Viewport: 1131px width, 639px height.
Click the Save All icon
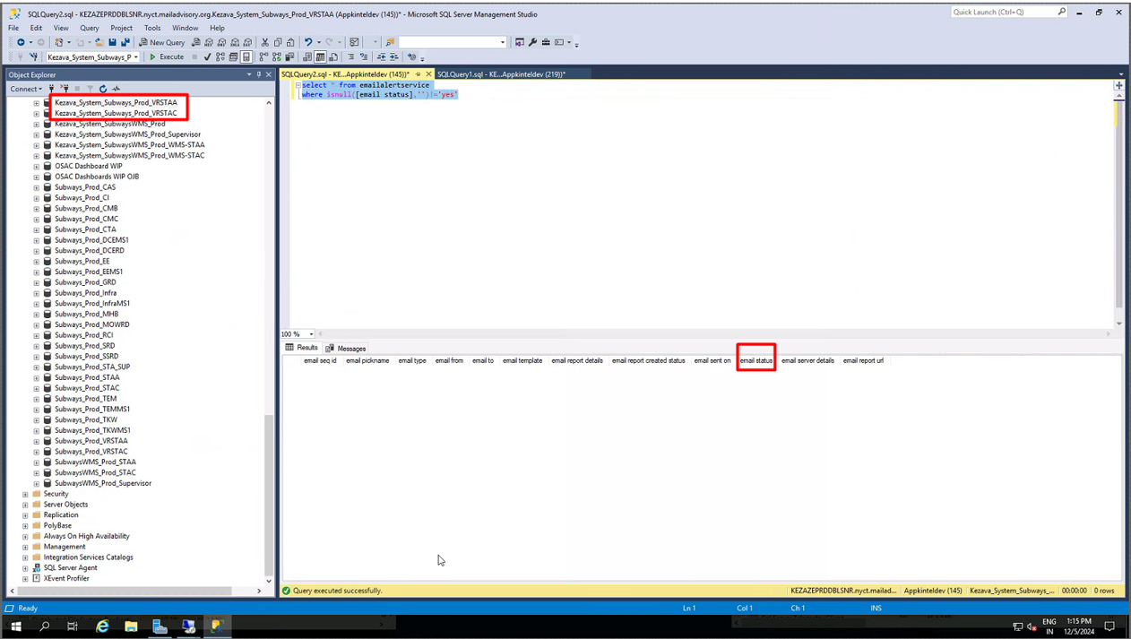(125, 42)
